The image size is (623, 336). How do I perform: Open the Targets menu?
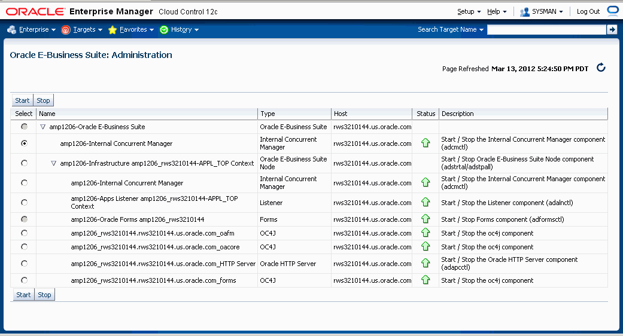88,29
